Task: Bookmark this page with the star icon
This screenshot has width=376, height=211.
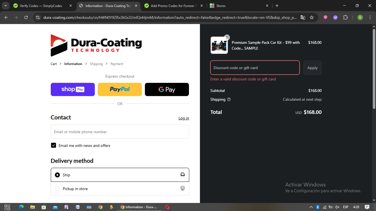Action: [312, 17]
